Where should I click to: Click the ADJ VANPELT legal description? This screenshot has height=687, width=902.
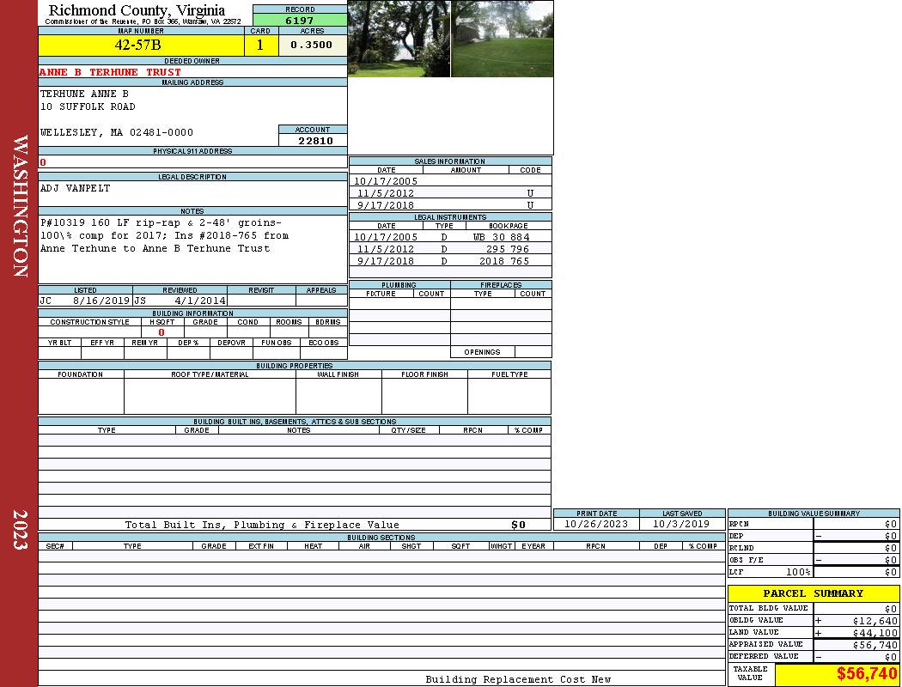(76, 188)
